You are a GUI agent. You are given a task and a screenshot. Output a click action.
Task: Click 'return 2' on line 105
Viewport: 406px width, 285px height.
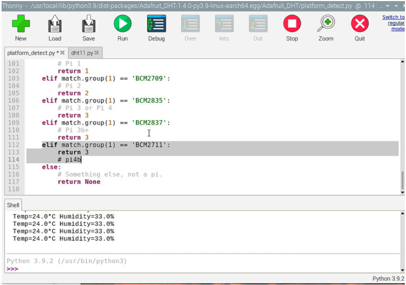(x=73, y=93)
